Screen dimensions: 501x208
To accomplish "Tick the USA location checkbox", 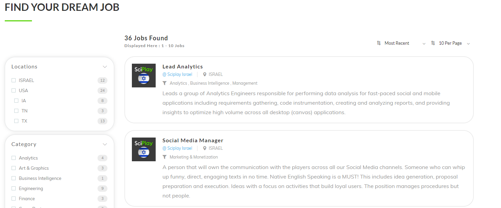I will tap(14, 90).
